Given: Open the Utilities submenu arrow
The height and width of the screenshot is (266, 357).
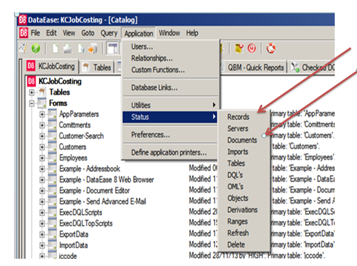Looking at the screenshot, I should click(x=214, y=105).
